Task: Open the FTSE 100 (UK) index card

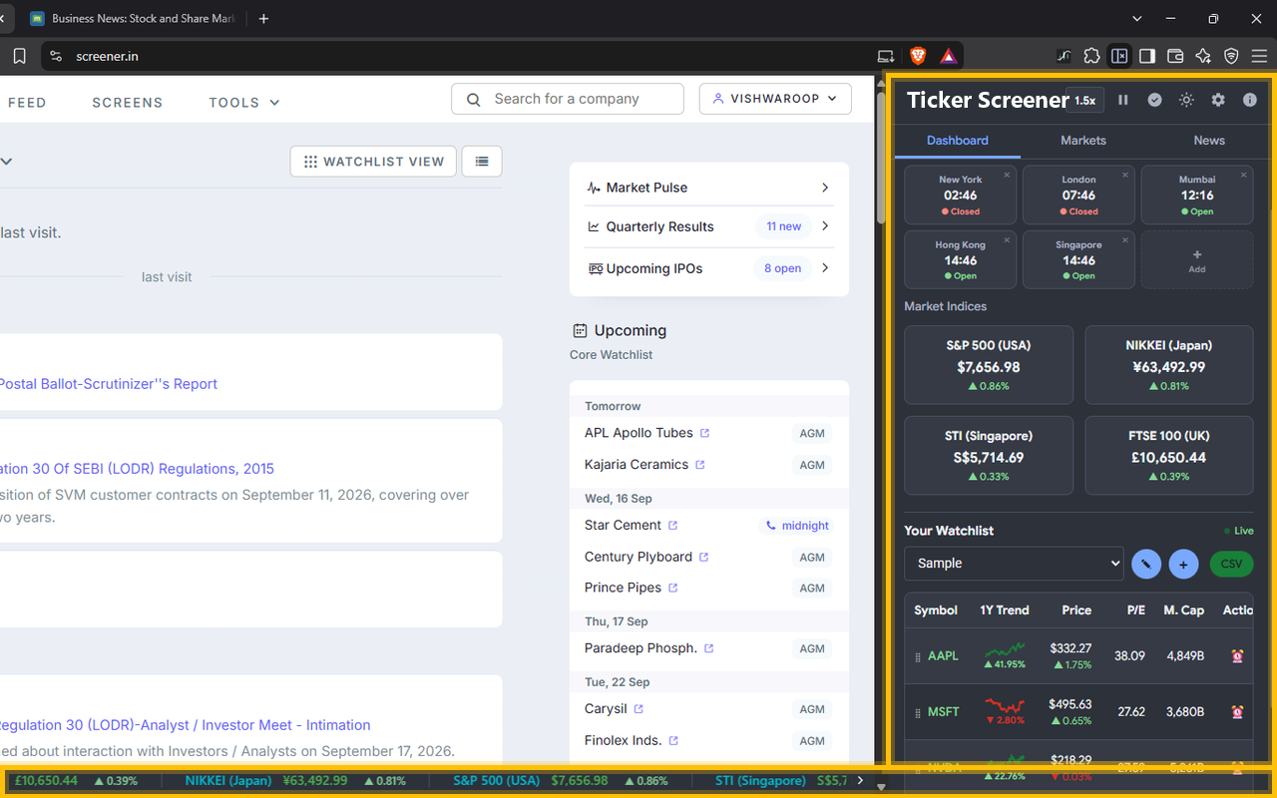Action: (x=1169, y=456)
